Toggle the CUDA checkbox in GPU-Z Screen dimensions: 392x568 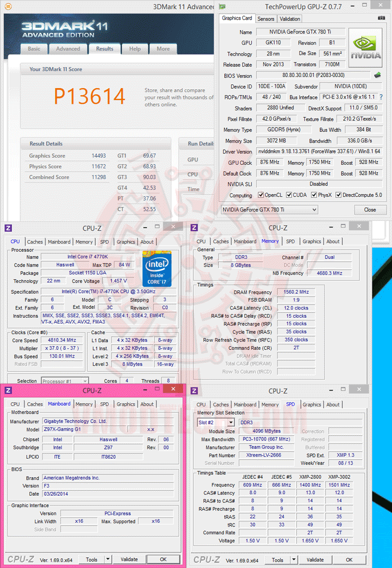point(289,195)
